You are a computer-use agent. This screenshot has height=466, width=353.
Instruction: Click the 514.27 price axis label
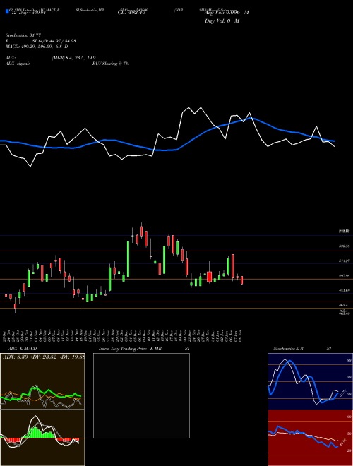(344, 261)
